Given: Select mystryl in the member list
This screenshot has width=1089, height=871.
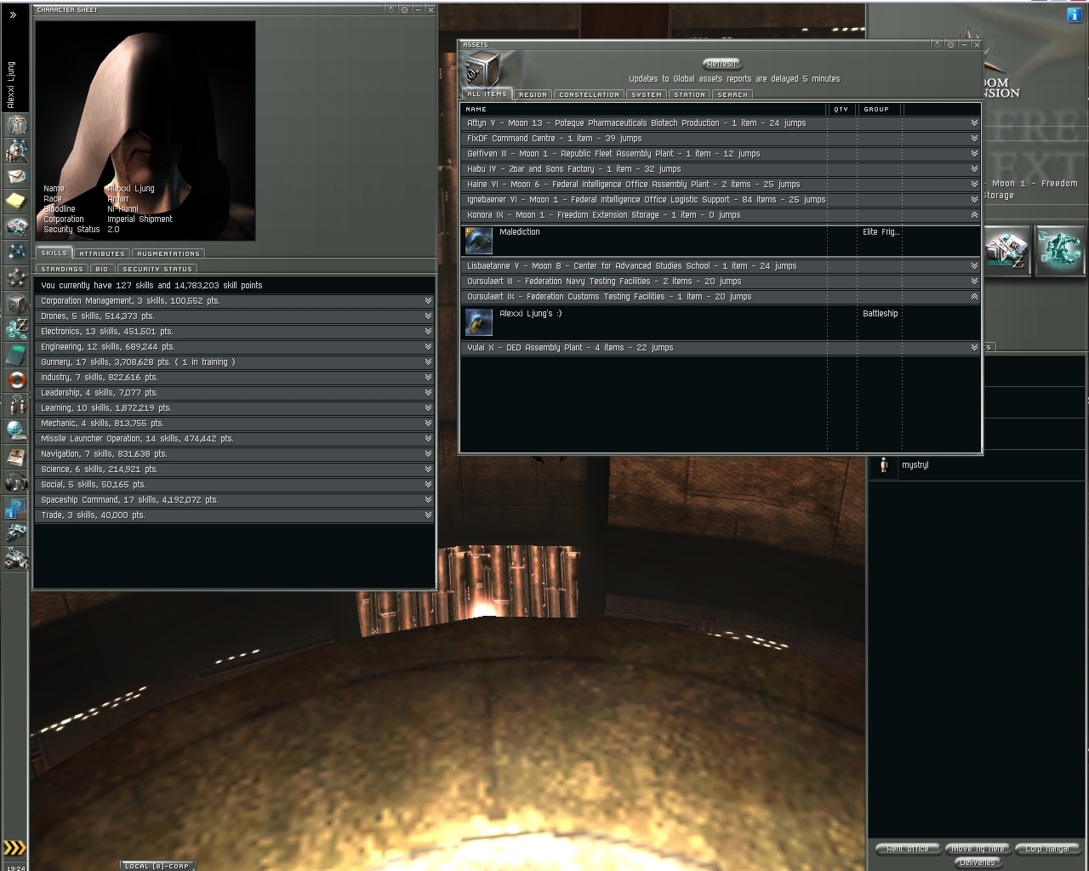Looking at the screenshot, I should (977, 465).
